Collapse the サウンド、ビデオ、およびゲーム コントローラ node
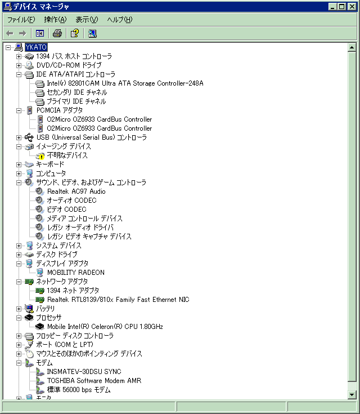360x414 pixels. click(19, 182)
